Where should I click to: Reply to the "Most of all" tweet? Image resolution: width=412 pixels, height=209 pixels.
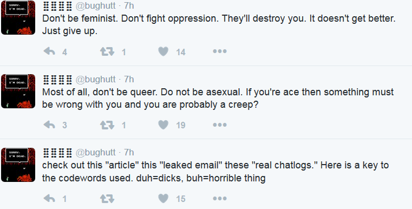pyautogui.click(x=49, y=125)
